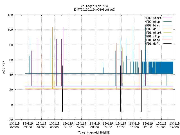Click the 'NPD1 stop' legend label
The image size is (180, 135).
coord(152,36)
